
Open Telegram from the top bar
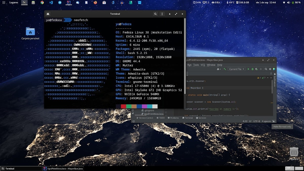point(60,3)
